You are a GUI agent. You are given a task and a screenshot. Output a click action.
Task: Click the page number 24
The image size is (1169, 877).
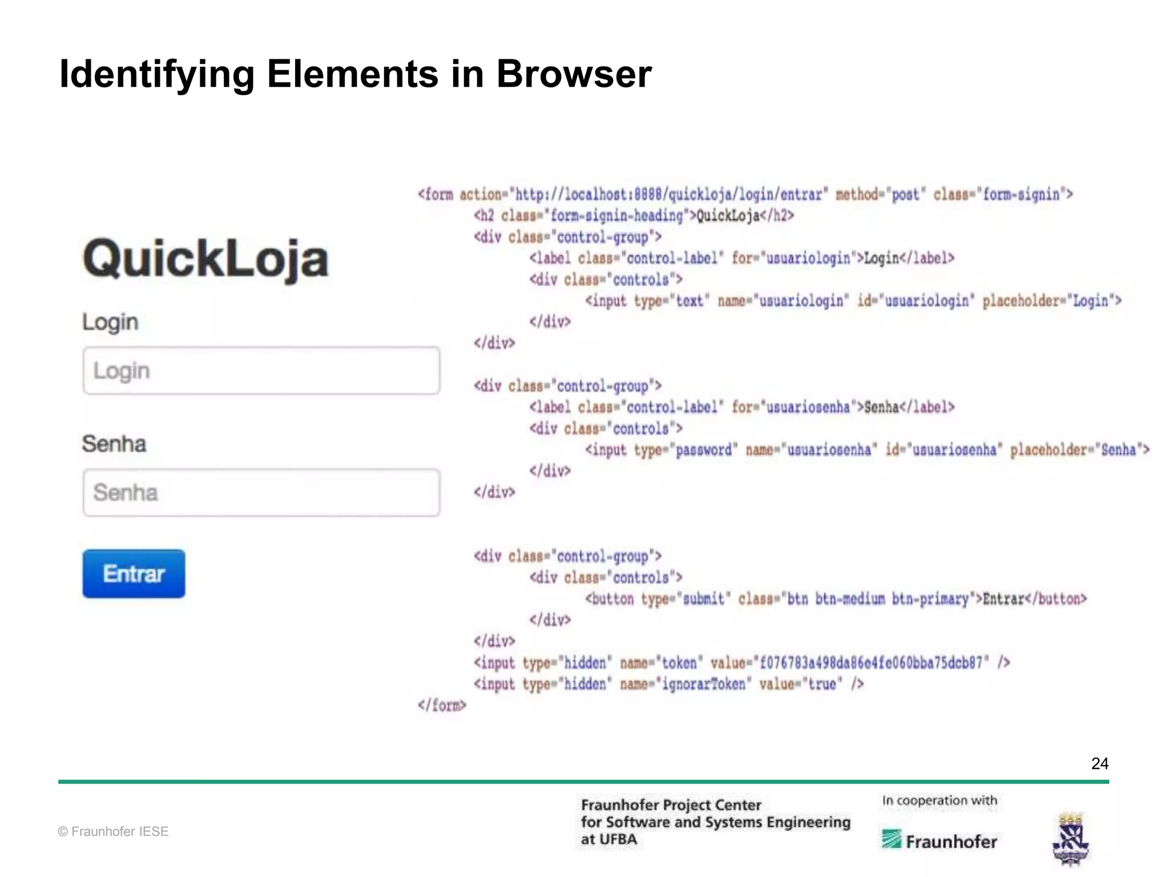pos(1099,763)
